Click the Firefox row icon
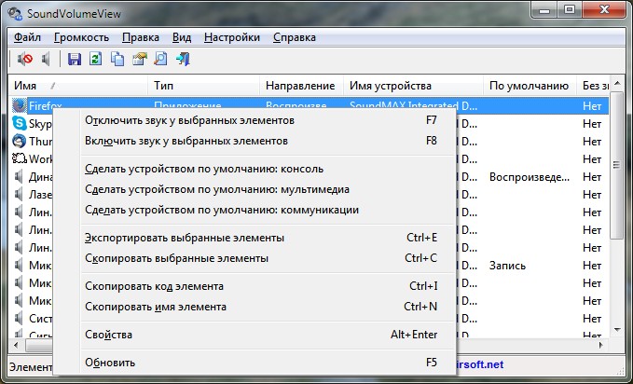 19,105
